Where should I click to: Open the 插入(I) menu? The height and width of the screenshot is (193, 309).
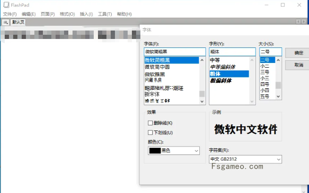[86, 14]
